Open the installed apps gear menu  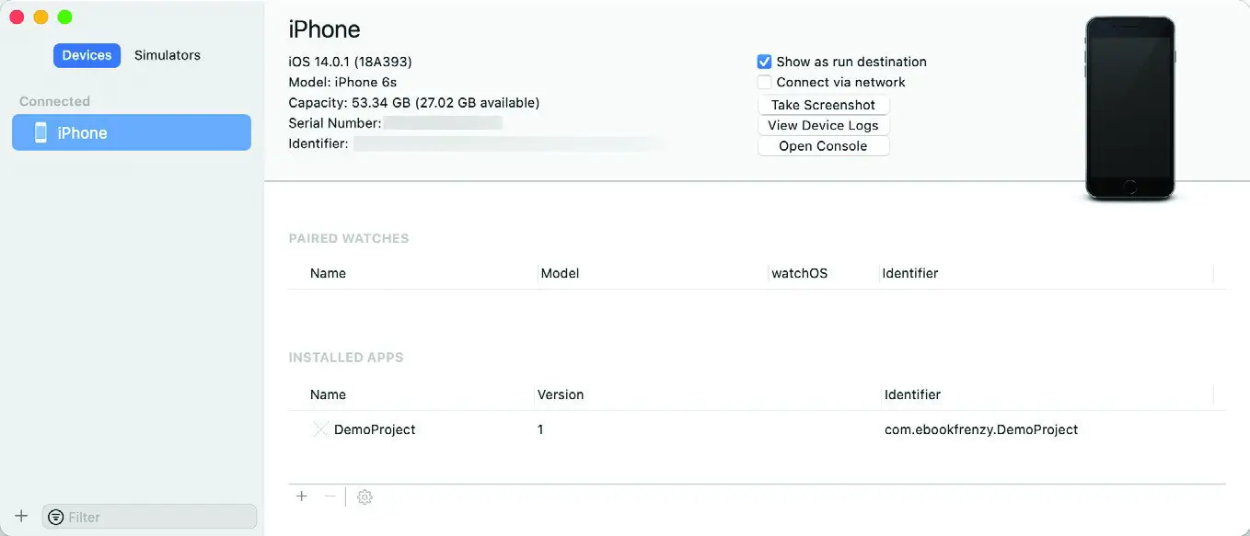tap(365, 497)
